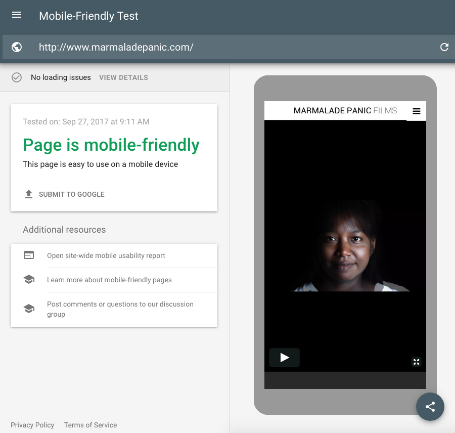
Task: Toggle fullscreen on the preview video
Action: 417,362
